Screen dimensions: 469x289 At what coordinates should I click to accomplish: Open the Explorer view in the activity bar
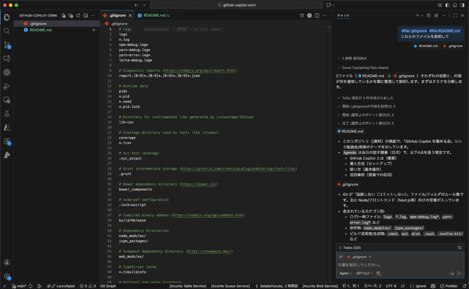7,17
